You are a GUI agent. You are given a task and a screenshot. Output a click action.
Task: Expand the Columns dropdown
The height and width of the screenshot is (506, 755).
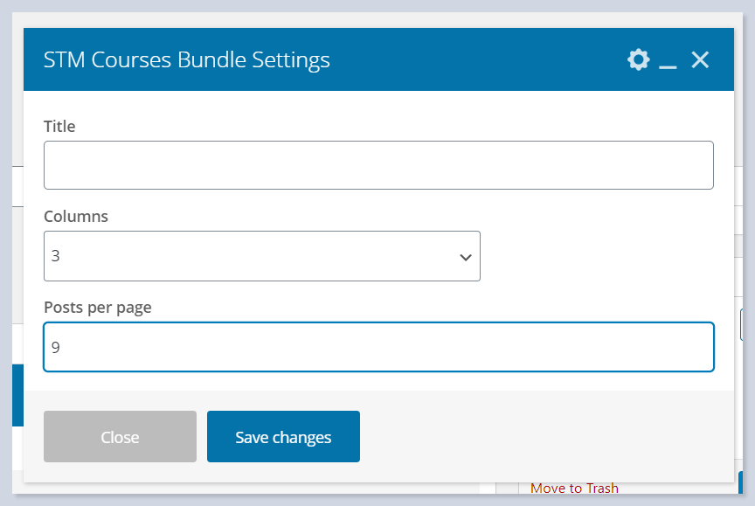(261, 256)
